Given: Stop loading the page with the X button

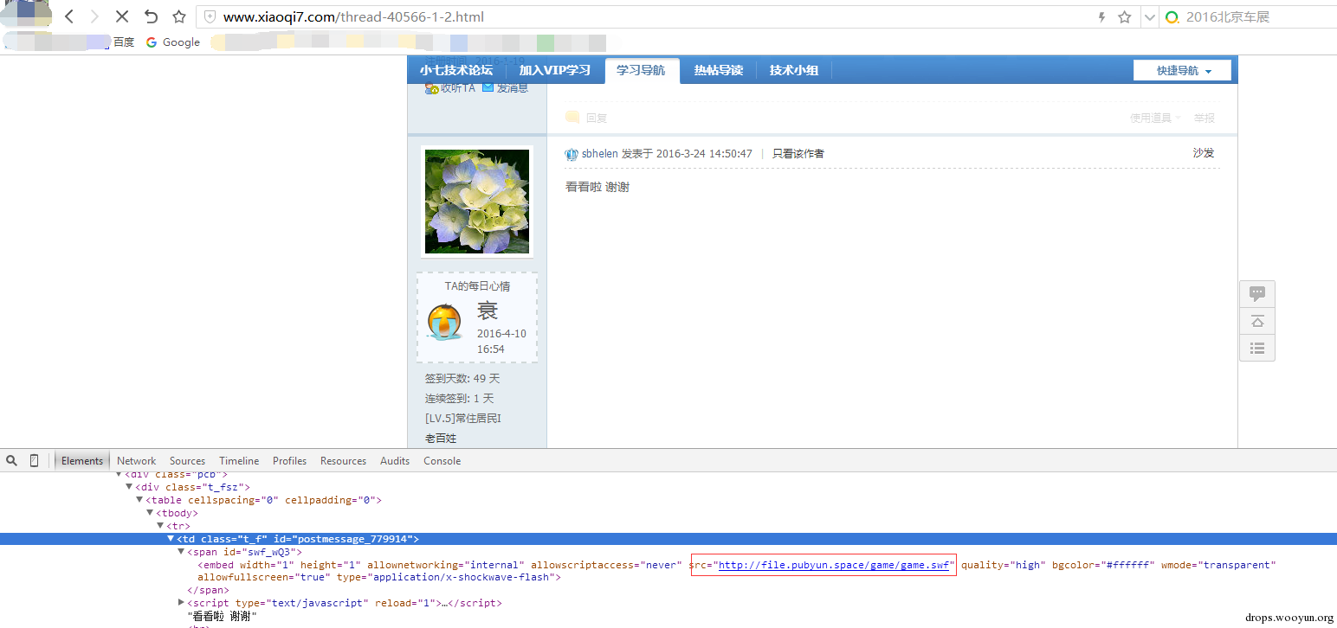Looking at the screenshot, I should (122, 16).
